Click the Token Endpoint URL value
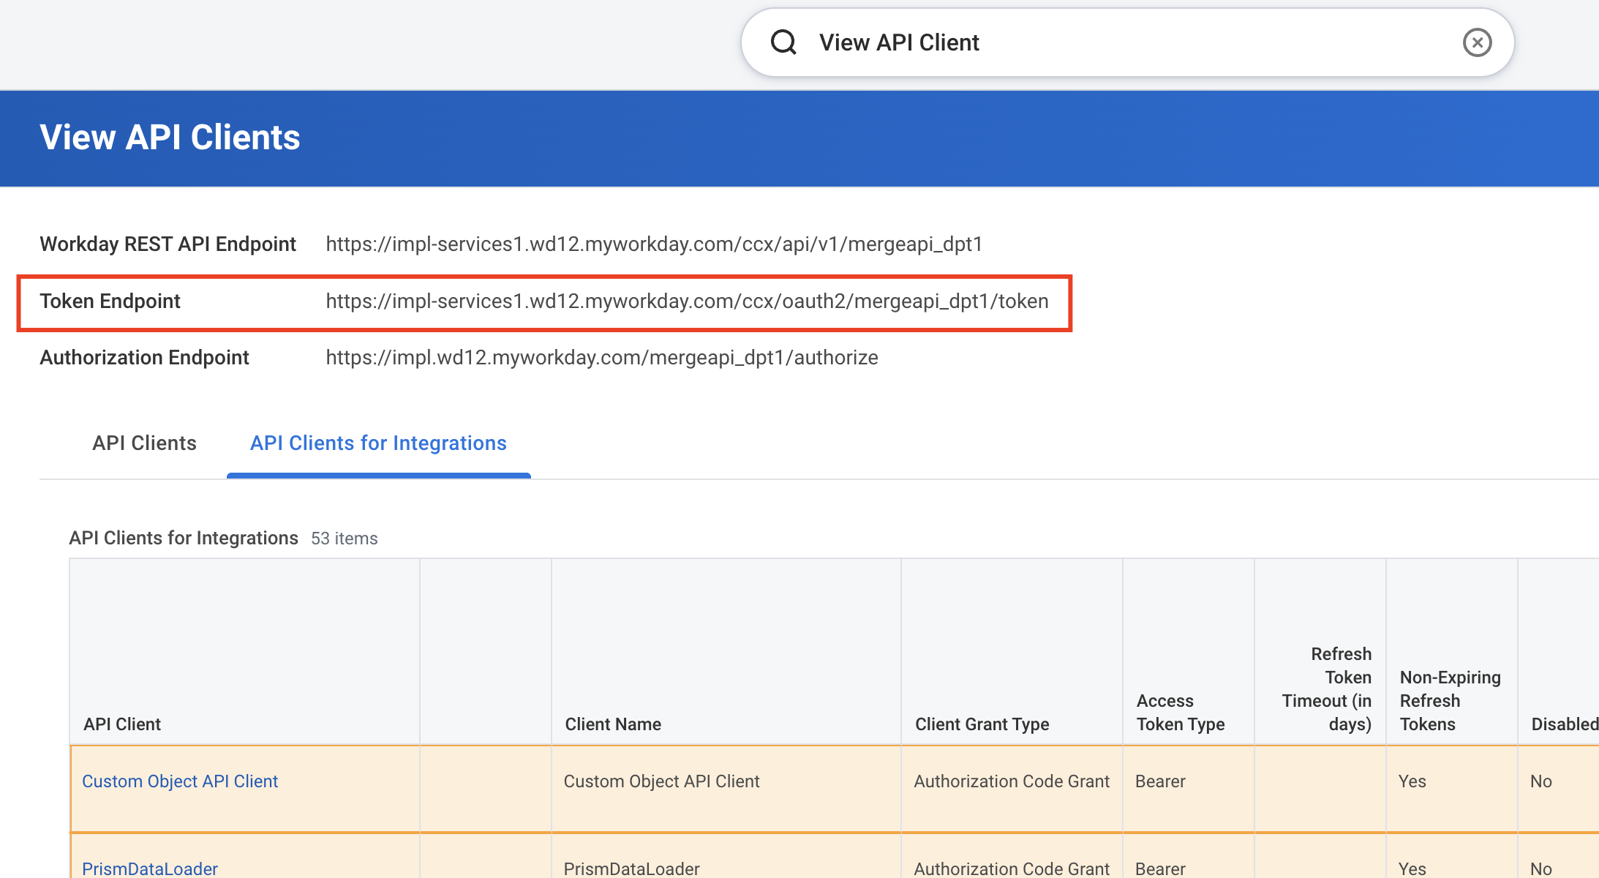 coord(687,301)
